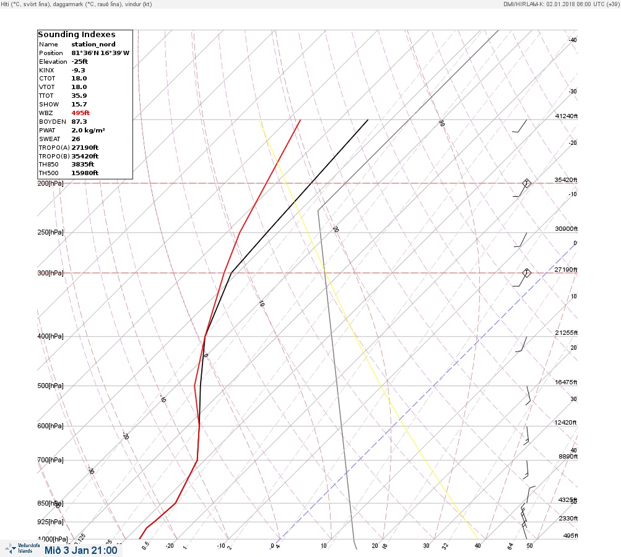
Task: Select the 'Sounding Indexes' heading
Action: (76, 35)
